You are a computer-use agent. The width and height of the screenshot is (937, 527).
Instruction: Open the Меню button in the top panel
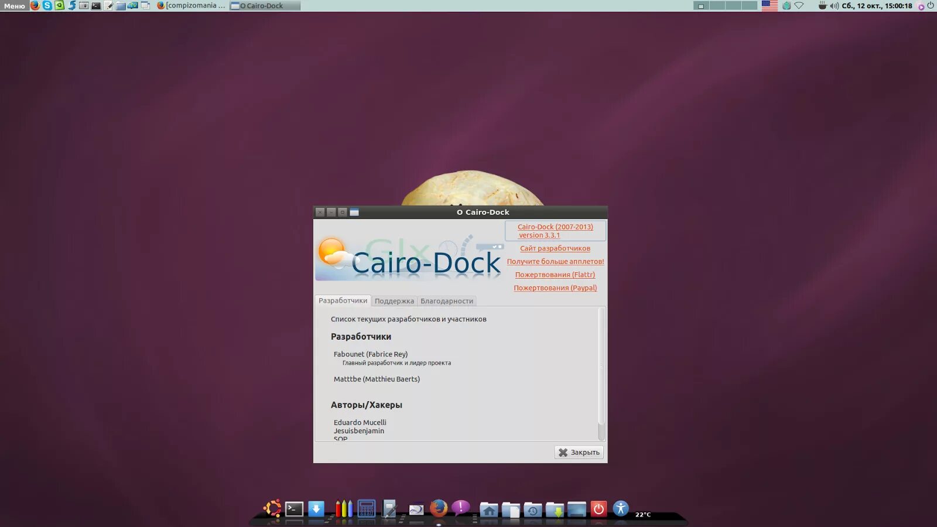click(x=14, y=6)
